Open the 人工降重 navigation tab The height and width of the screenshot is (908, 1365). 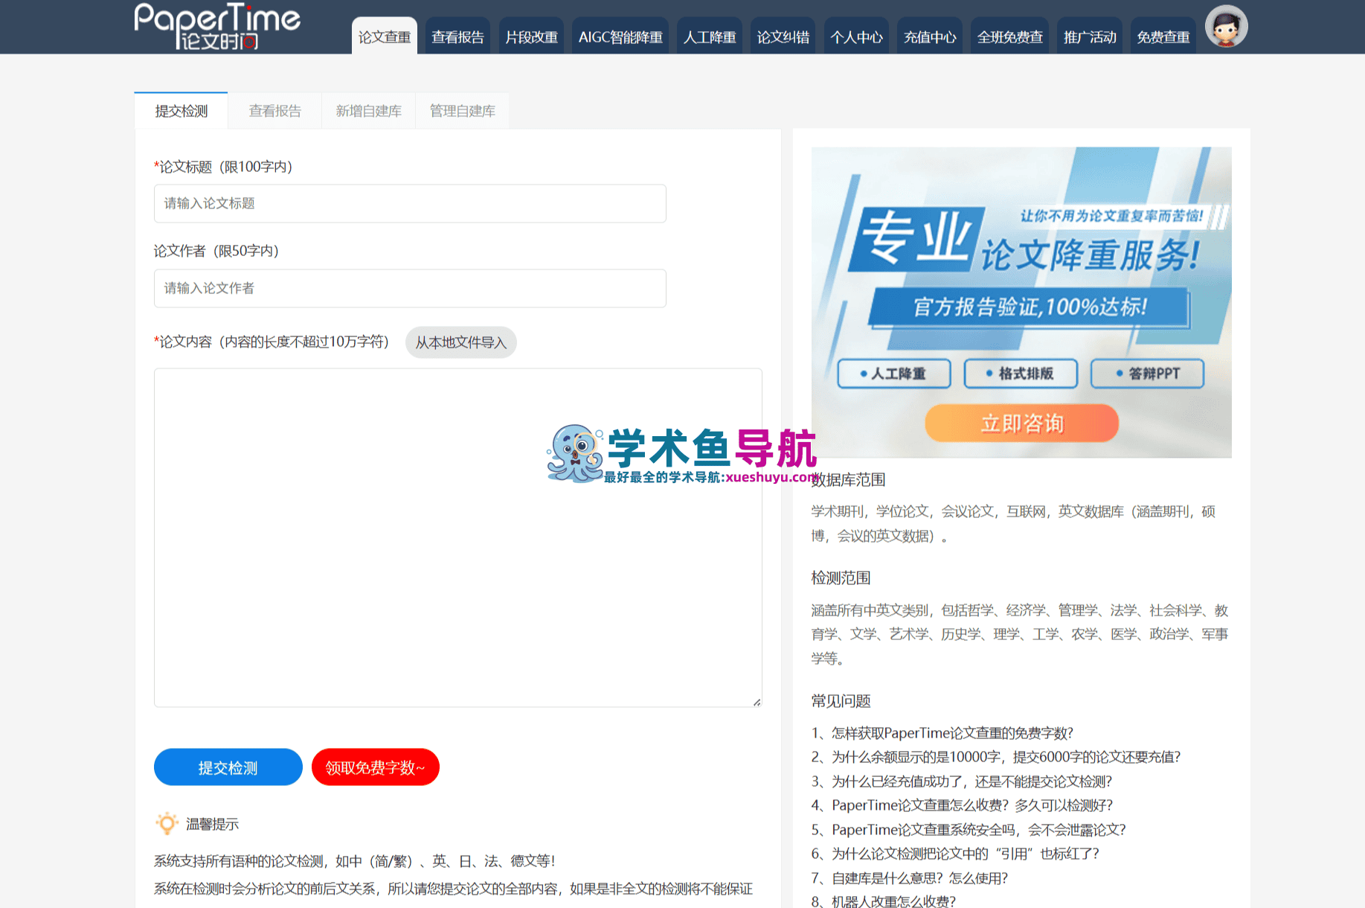(710, 36)
